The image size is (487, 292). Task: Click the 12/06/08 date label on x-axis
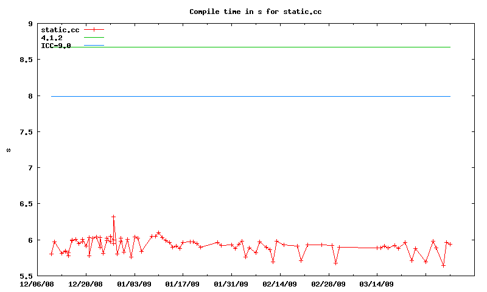37,283
